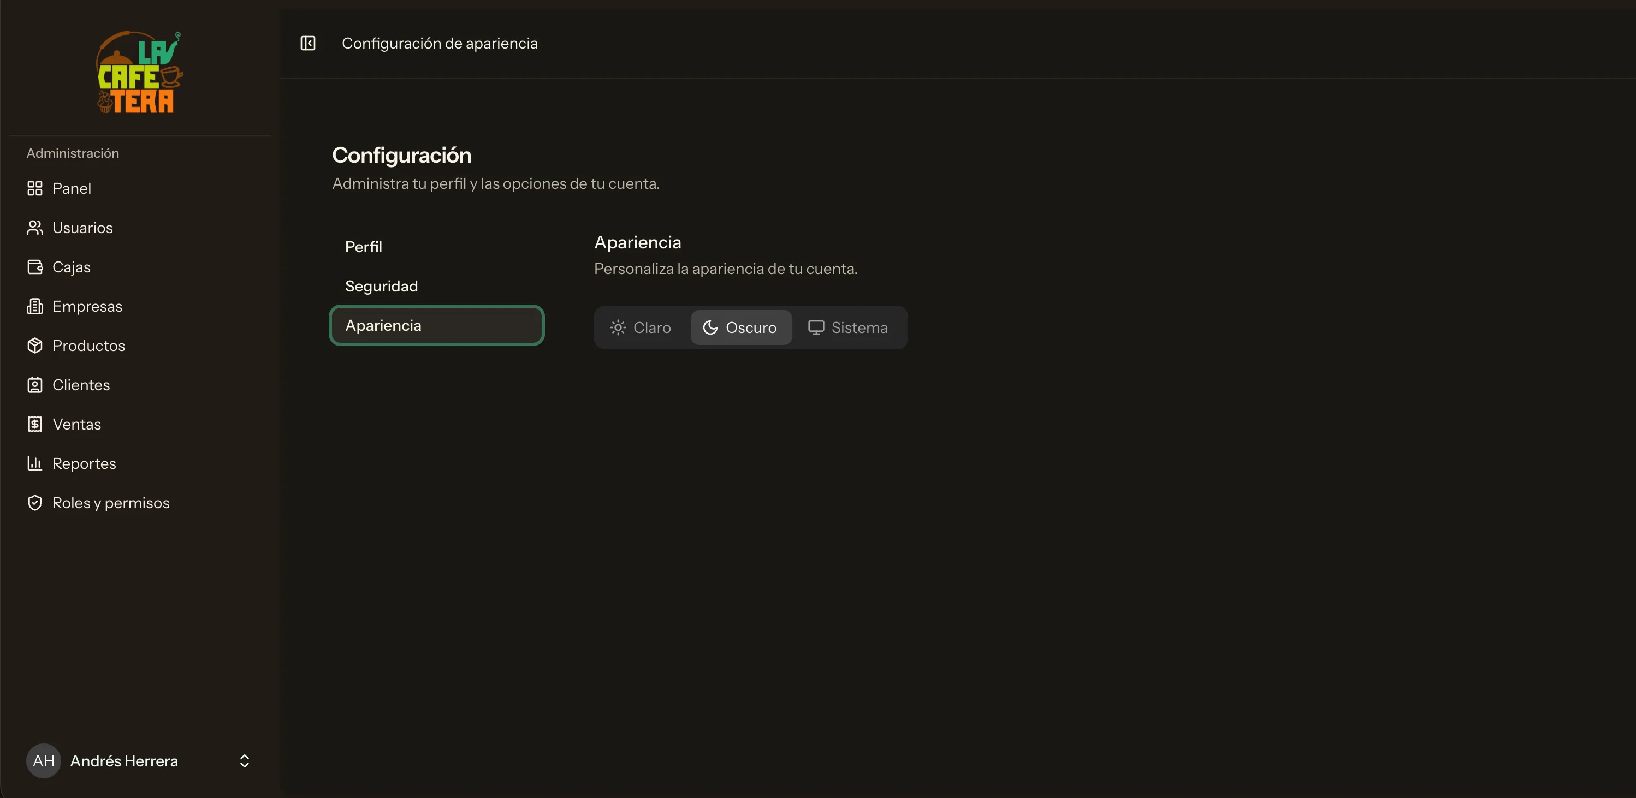Expand the Andrés Herrera user menu chevrons
Image resolution: width=1636 pixels, height=798 pixels.
[x=245, y=761]
